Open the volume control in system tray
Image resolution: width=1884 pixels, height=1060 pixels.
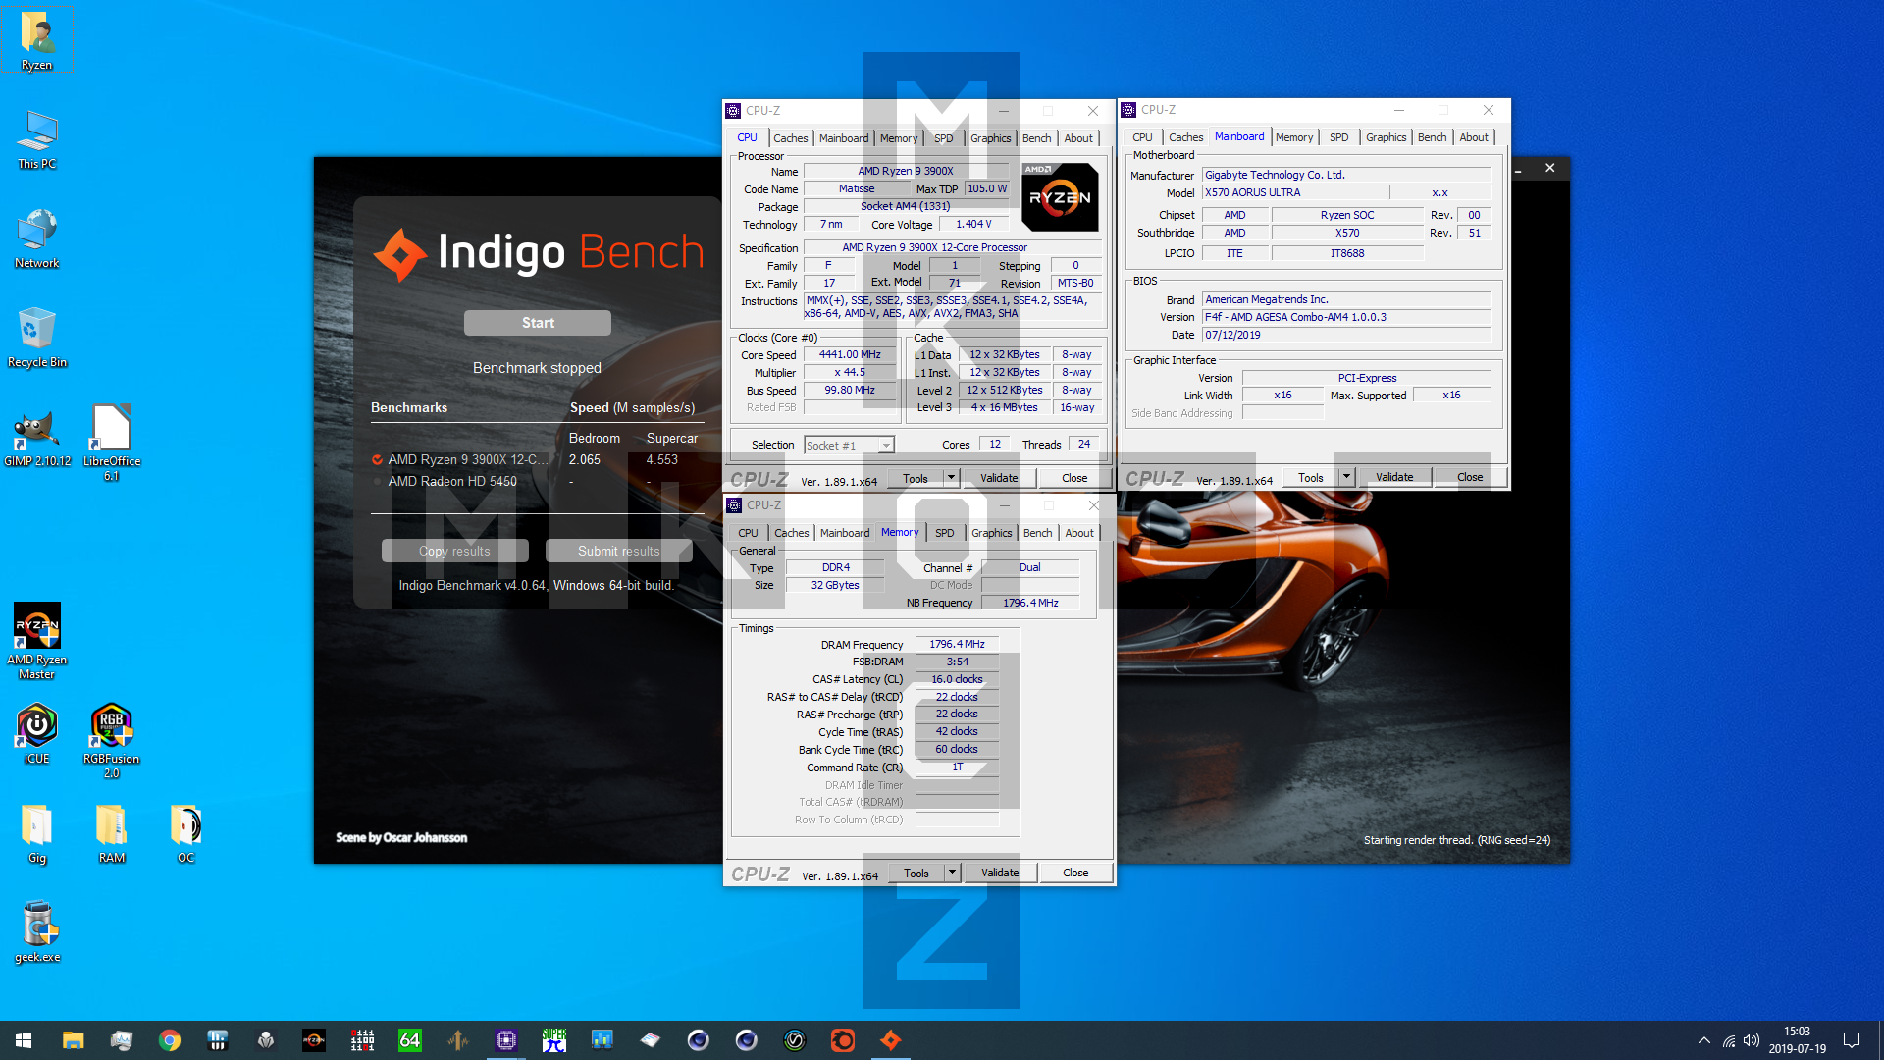point(1752,1040)
